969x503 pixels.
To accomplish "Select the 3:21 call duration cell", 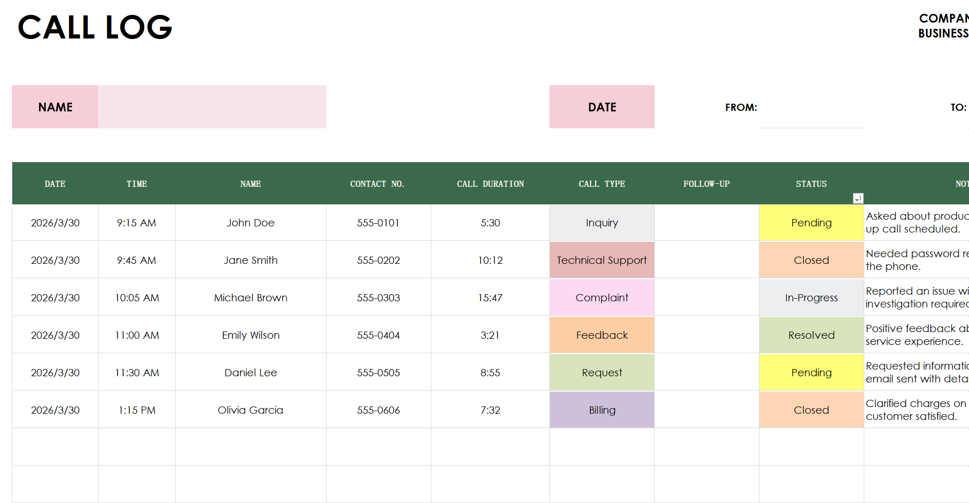I will click(x=490, y=335).
